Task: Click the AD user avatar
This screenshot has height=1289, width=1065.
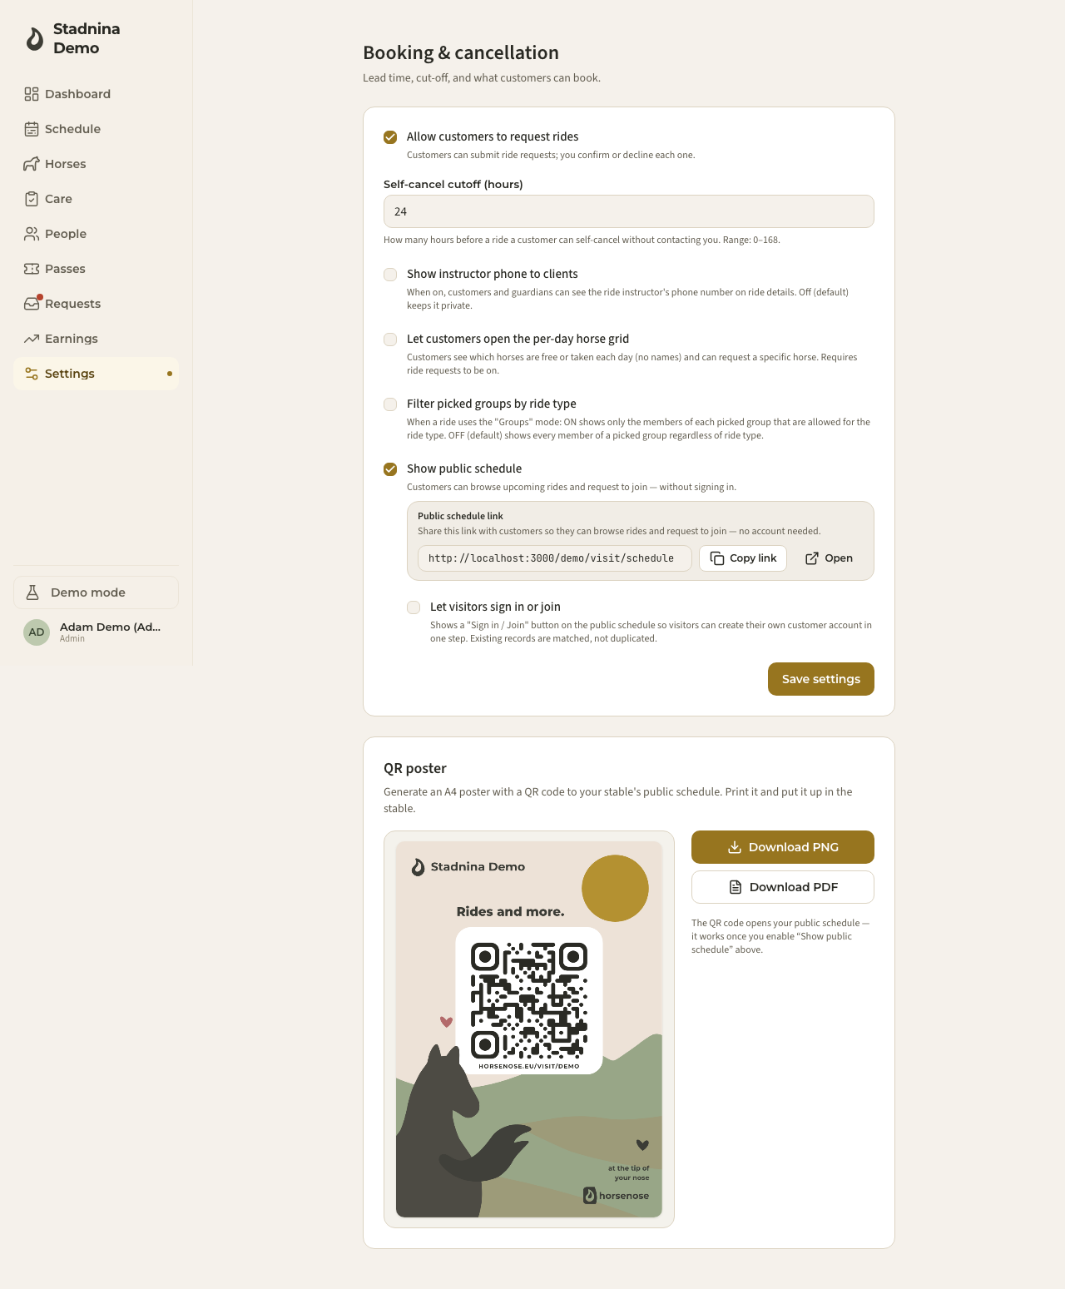Action: [37, 632]
